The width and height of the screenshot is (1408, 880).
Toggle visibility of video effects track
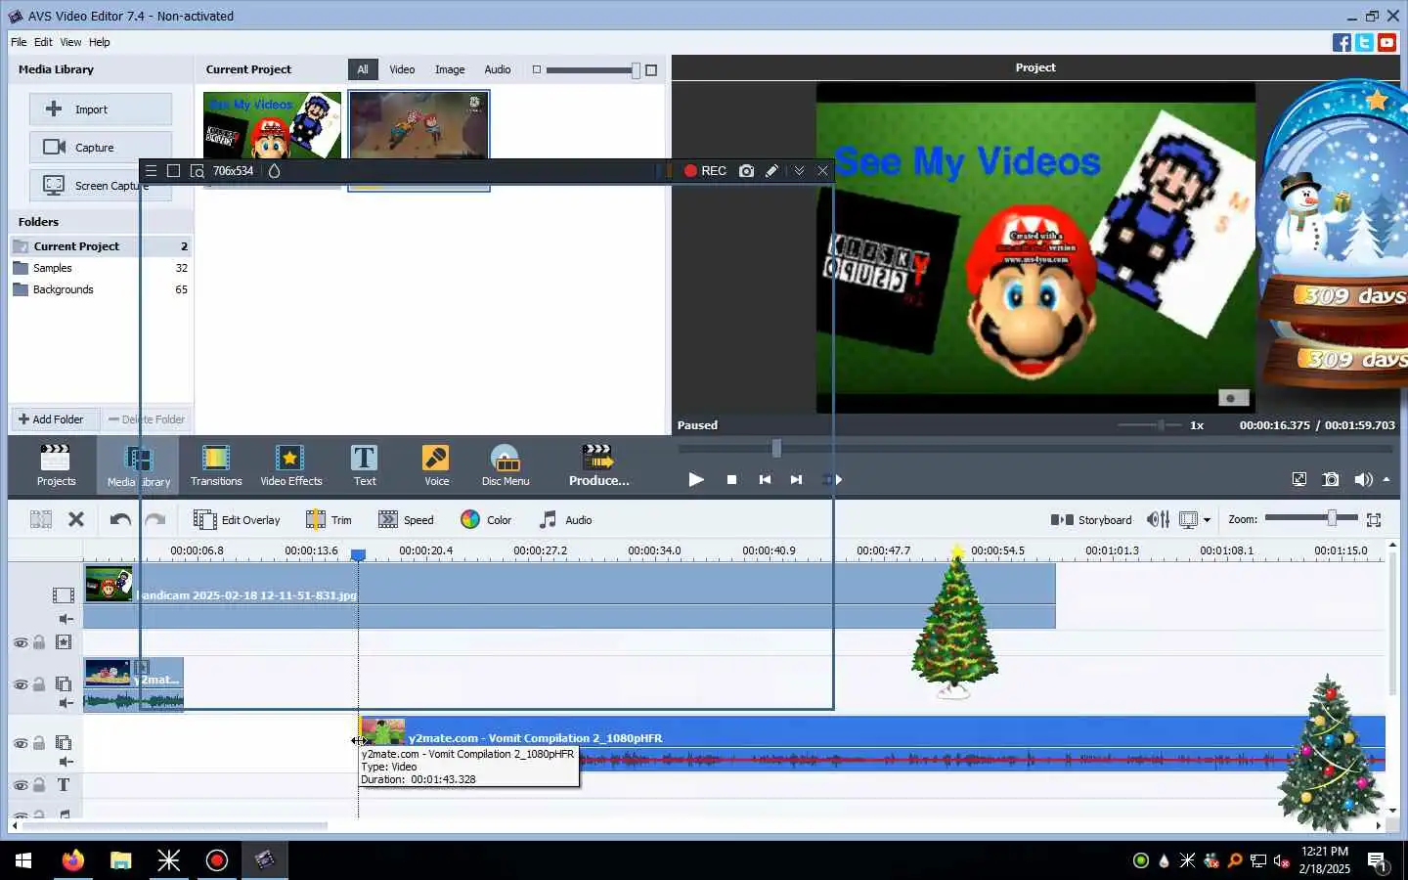[21, 642]
